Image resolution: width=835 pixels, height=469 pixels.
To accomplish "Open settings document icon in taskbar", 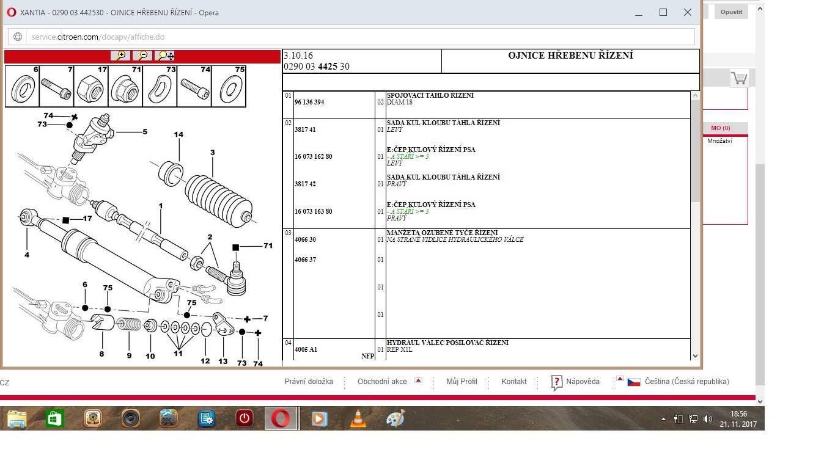I will point(207,419).
